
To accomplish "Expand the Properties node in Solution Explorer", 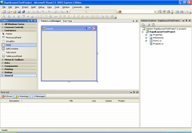I will coord(146,35).
